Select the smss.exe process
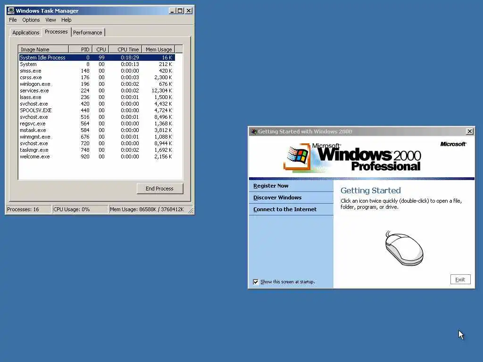The width and height of the screenshot is (483, 362). coord(97,71)
